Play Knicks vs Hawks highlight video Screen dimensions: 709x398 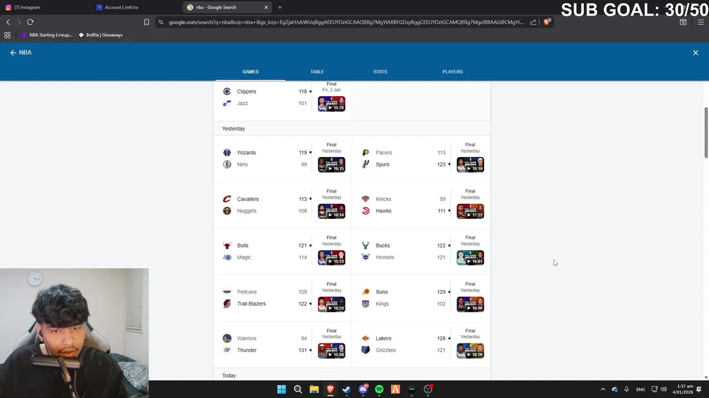pyautogui.click(x=470, y=211)
